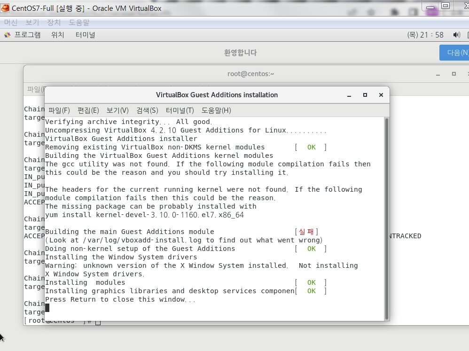Minimize the VirtualBox host window

point(430,7)
